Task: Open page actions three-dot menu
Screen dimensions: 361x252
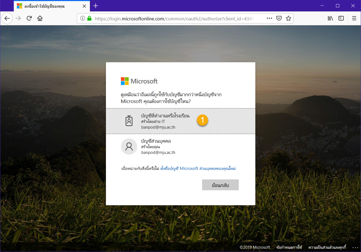Action: [269, 18]
